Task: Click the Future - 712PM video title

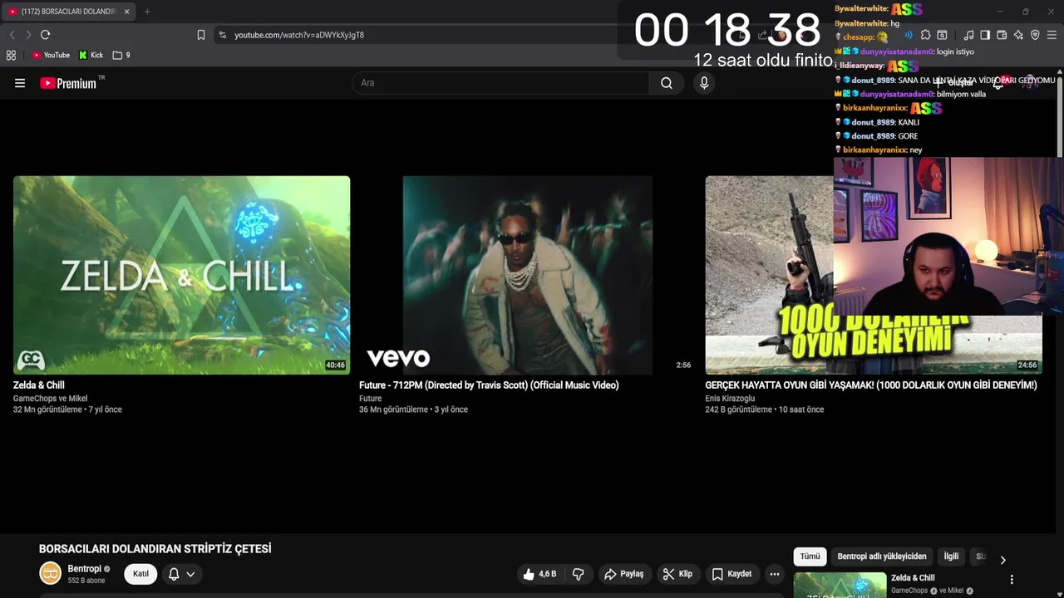Action: (489, 385)
